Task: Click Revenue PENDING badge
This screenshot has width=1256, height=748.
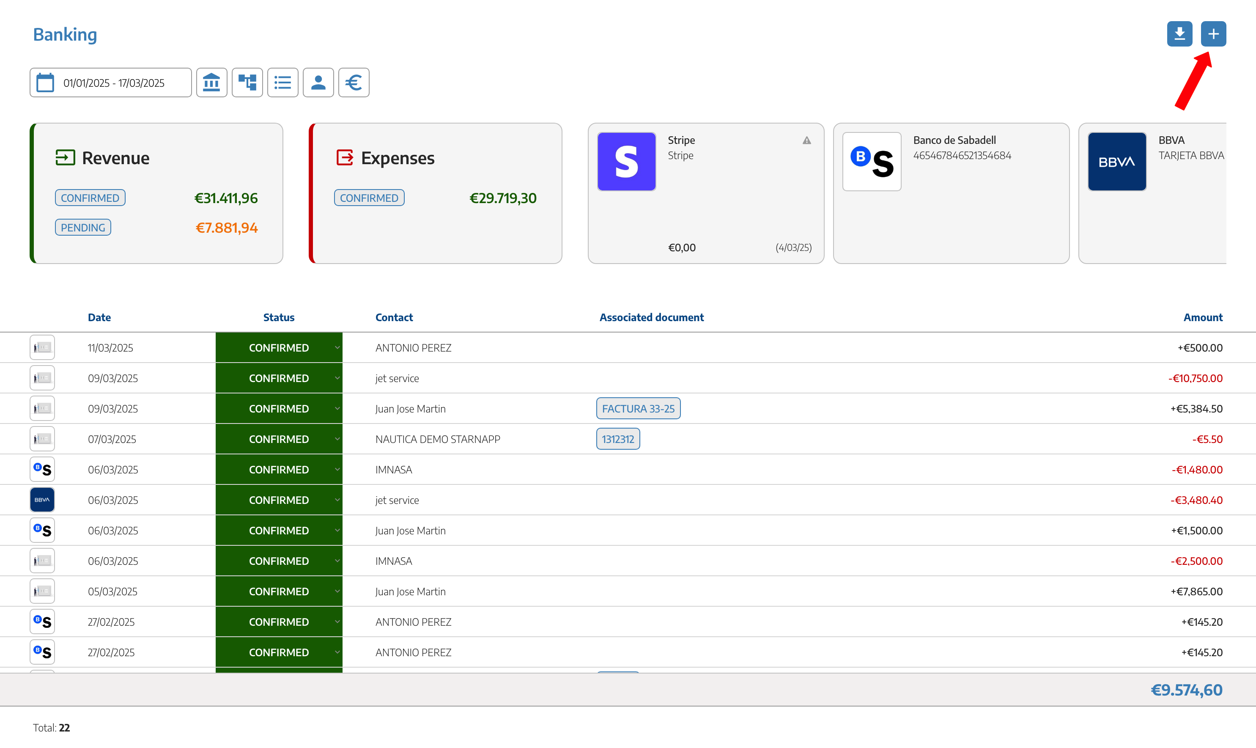Action: coord(83,227)
